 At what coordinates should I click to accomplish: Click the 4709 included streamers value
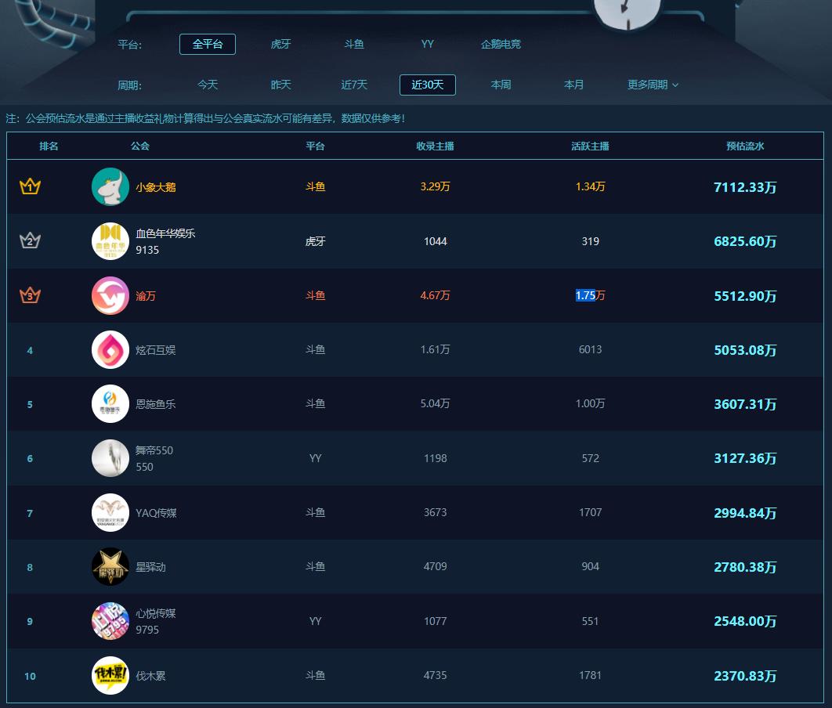[435, 566]
